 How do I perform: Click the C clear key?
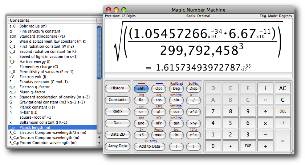(283, 100)
